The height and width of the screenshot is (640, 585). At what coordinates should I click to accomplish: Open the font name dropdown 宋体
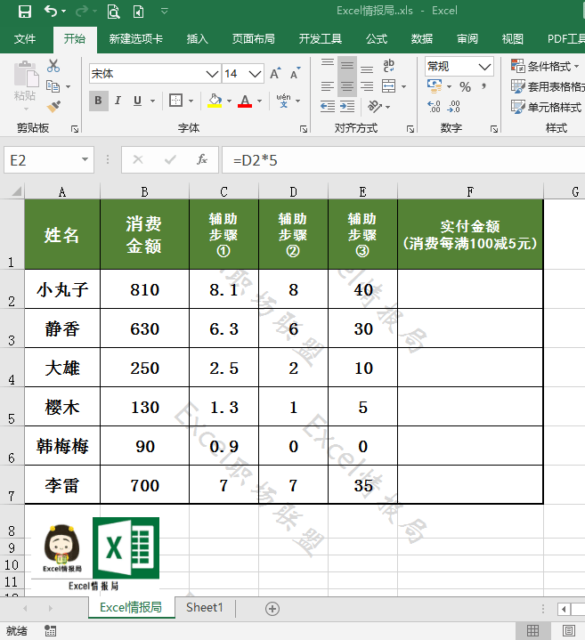pos(212,74)
